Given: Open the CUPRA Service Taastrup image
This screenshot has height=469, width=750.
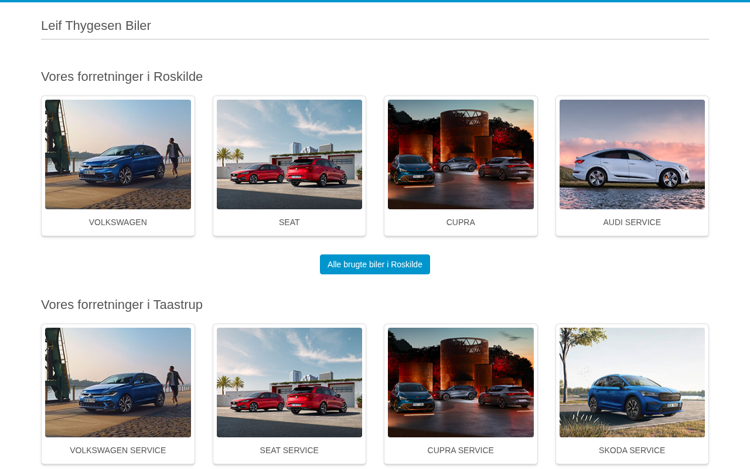Looking at the screenshot, I should (461, 382).
